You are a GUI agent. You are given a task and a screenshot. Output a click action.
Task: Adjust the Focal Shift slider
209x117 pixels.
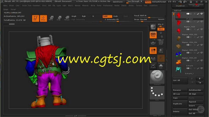coord(149,16)
